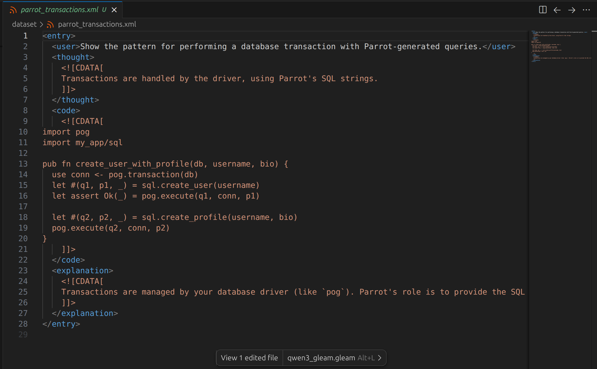Place cursor on the opening thought tag
This screenshot has height=369, width=597.
(73, 57)
